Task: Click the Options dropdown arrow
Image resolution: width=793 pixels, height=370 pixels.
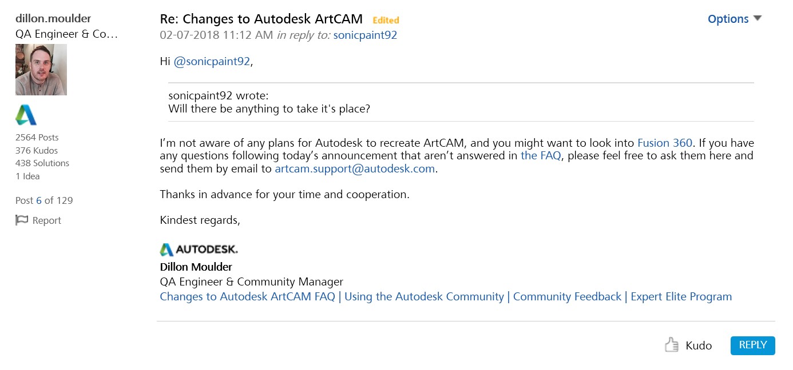Action: [758, 18]
